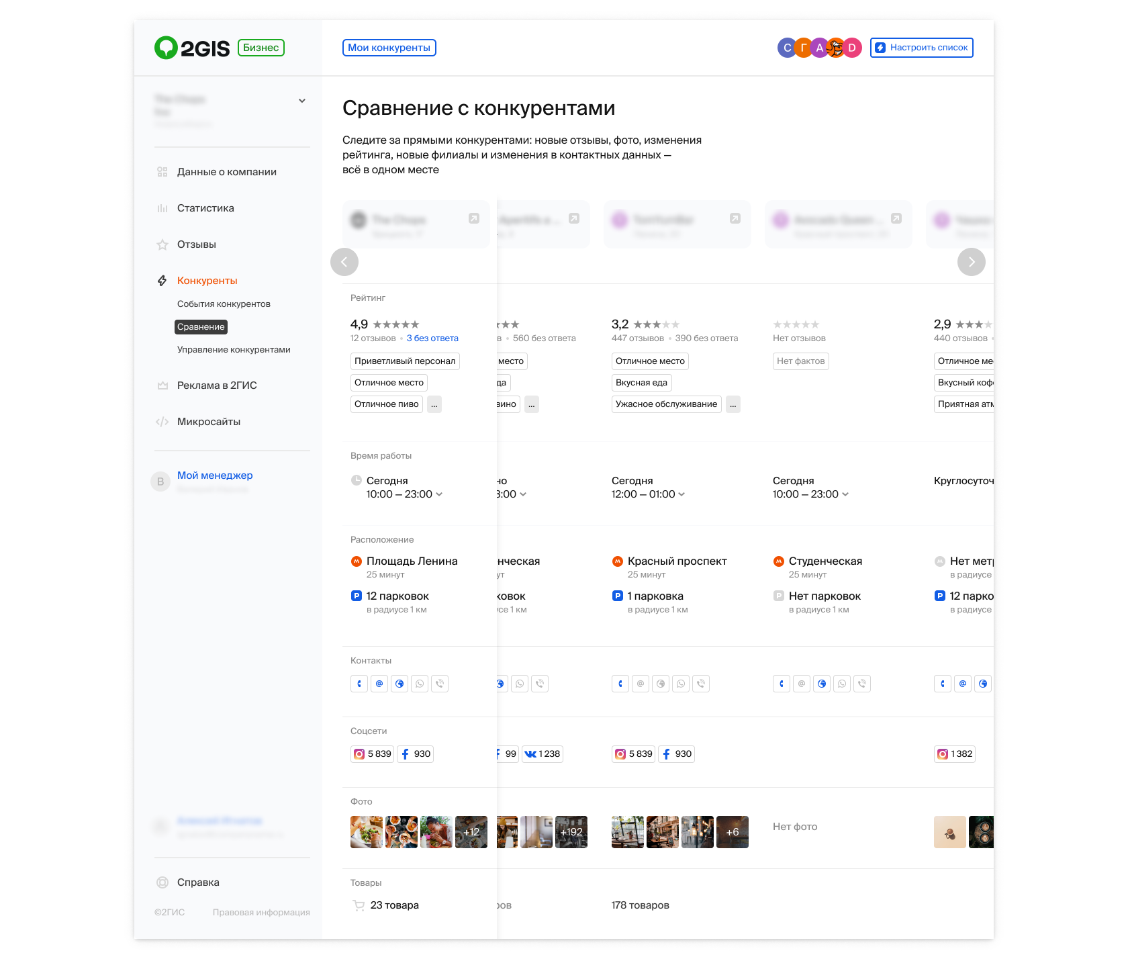
Task: Open +6 more photos thumbnail
Action: point(733,832)
